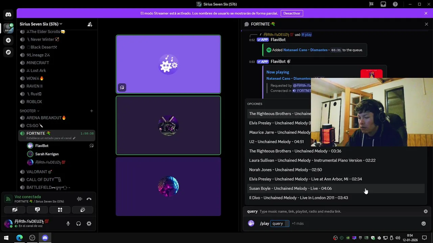Viewport: 433px width, 243px height.
Task: Open Natanael Cano - Diamantes queue link
Action: coord(305,50)
